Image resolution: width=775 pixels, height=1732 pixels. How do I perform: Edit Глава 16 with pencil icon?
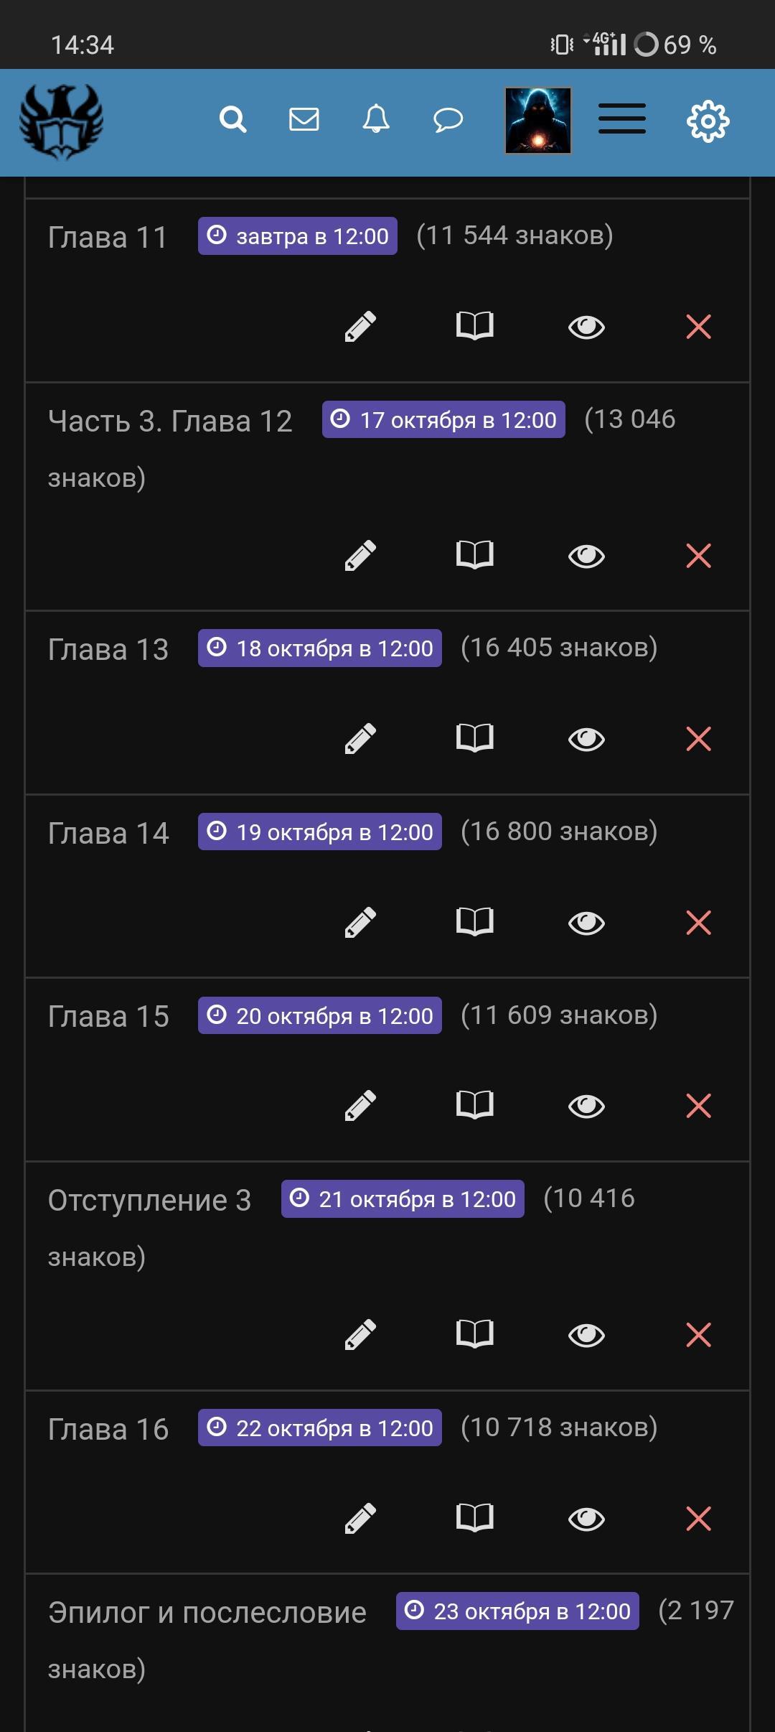coord(360,1519)
